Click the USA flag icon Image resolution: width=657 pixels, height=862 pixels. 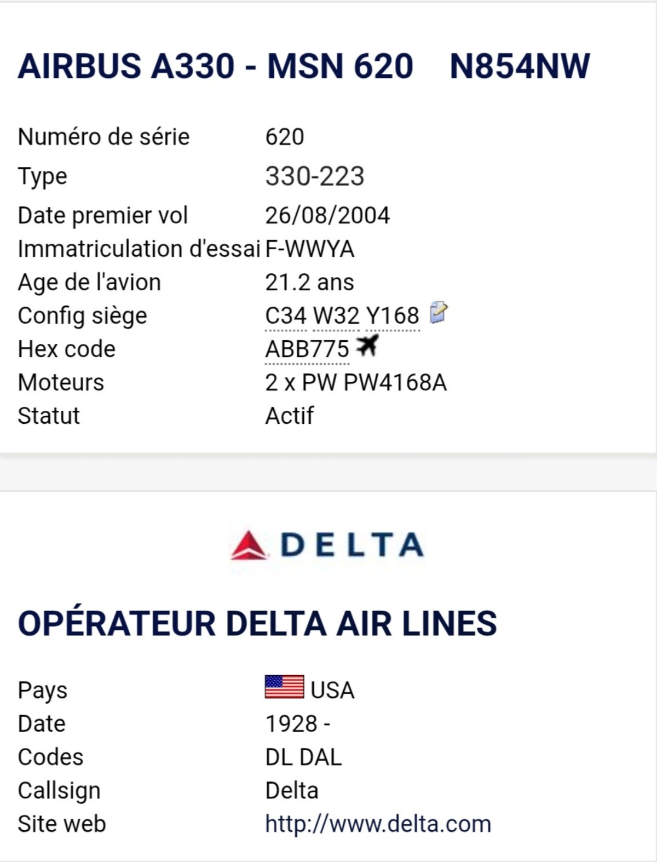coord(284,687)
